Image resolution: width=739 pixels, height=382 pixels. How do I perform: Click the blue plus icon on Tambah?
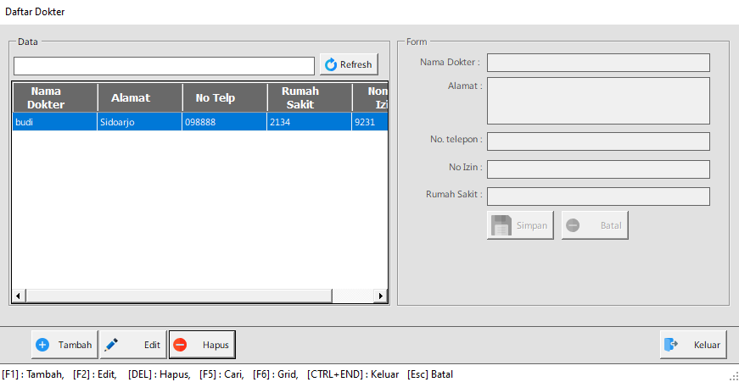pos(42,345)
